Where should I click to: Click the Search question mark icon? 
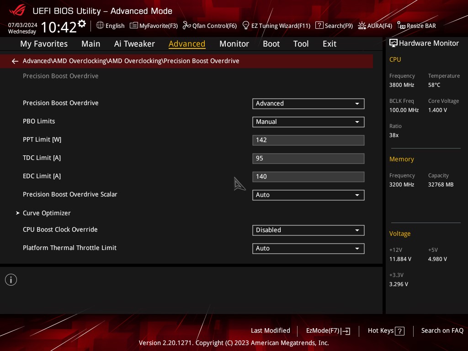(319, 26)
